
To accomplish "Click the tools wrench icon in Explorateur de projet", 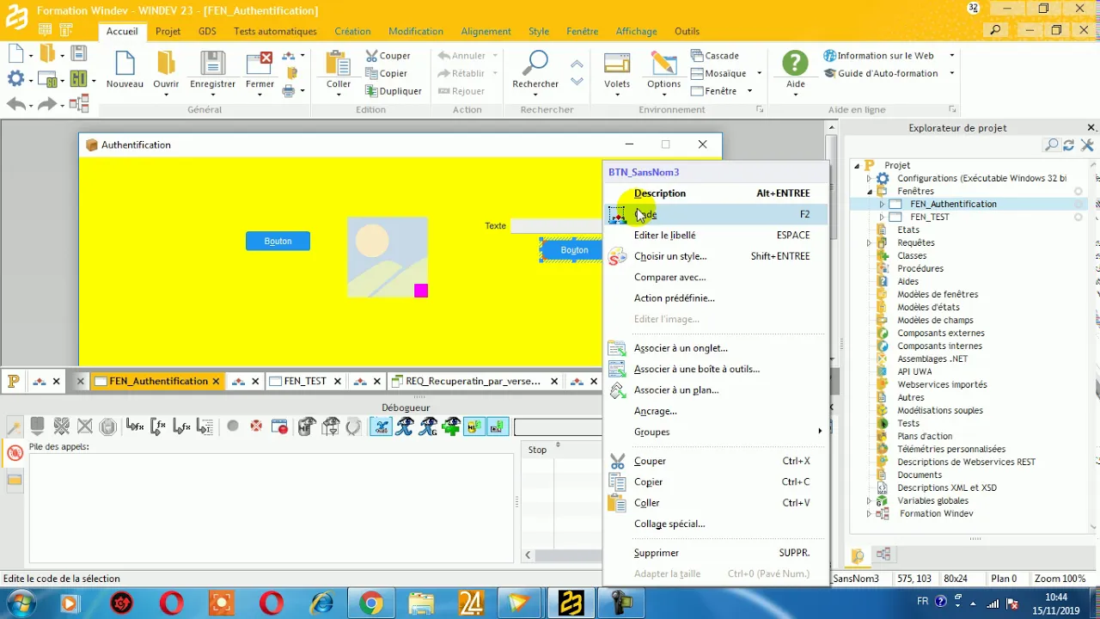I will [1087, 145].
